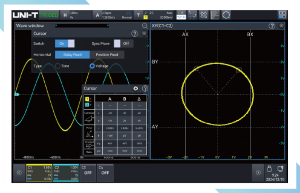
Task: Click the network display icon in status area
Action: pos(280,169)
